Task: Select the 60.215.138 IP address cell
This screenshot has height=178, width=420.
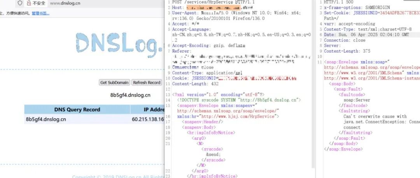Action: pos(148,119)
